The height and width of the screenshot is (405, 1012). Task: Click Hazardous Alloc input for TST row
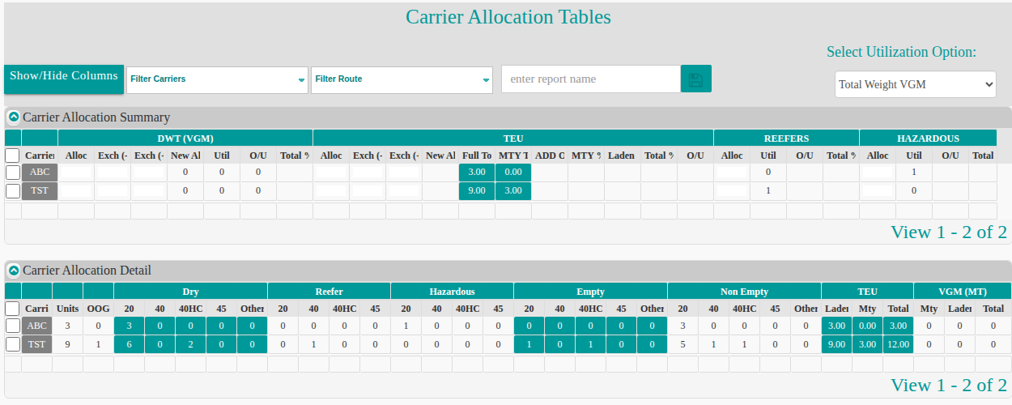(878, 190)
